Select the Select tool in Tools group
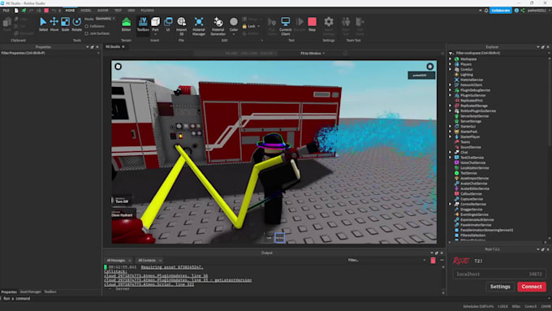Viewport: 552px width, 311px height. click(43, 24)
